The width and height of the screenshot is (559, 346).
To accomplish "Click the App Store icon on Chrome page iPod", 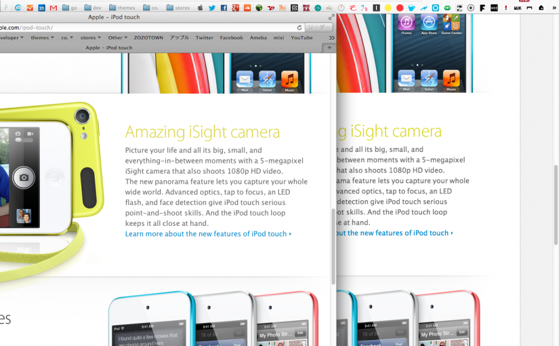I will [429, 22].
